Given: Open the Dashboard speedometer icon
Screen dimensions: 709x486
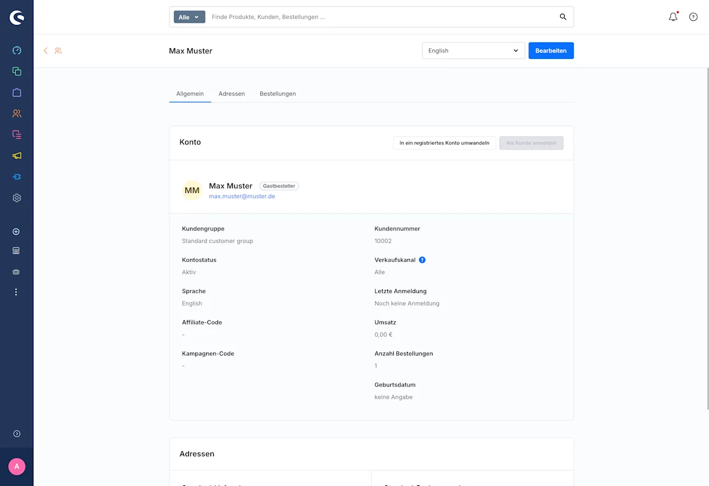Looking at the screenshot, I should tap(17, 50).
